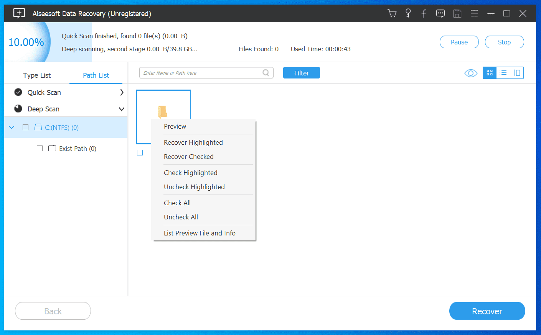Pause the scan
Image resolution: width=541 pixels, height=335 pixels.
459,42
